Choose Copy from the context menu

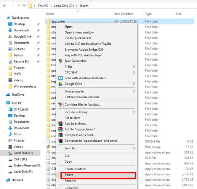pos(68,162)
